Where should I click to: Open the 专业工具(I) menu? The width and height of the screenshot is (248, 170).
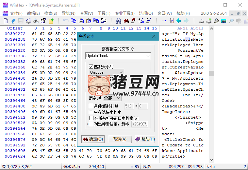point(124,13)
